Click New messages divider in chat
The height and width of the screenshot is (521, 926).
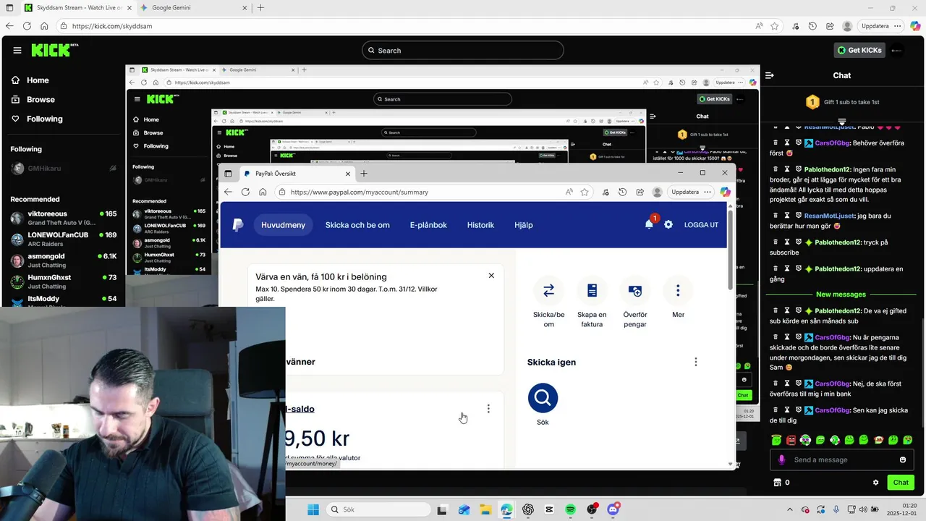pyautogui.click(x=841, y=295)
